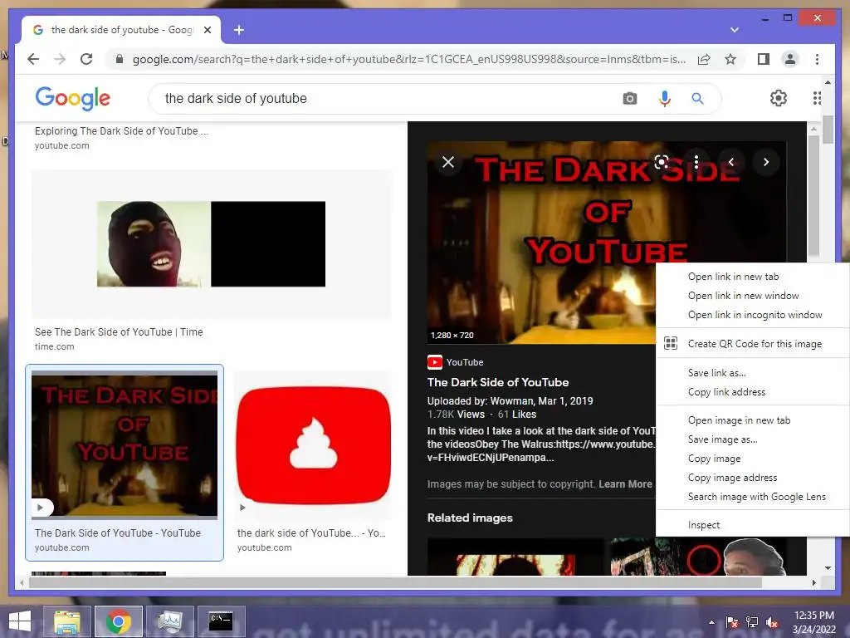Click the blue magnifier search button
This screenshot has height=638, width=850.
click(x=697, y=98)
